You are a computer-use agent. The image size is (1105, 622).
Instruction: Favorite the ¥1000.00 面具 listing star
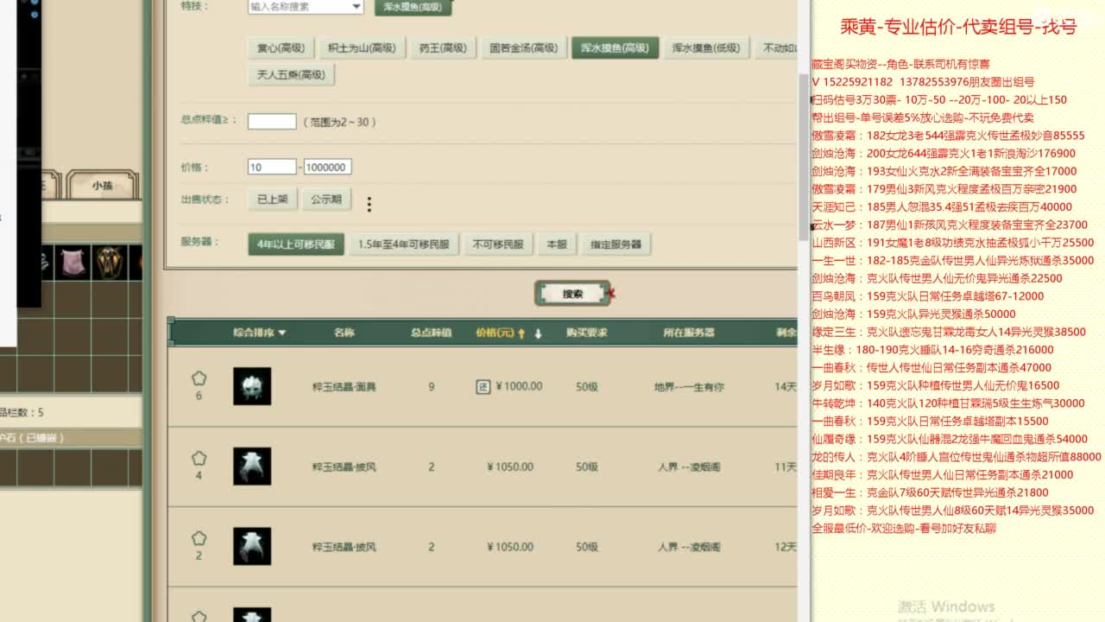point(199,378)
